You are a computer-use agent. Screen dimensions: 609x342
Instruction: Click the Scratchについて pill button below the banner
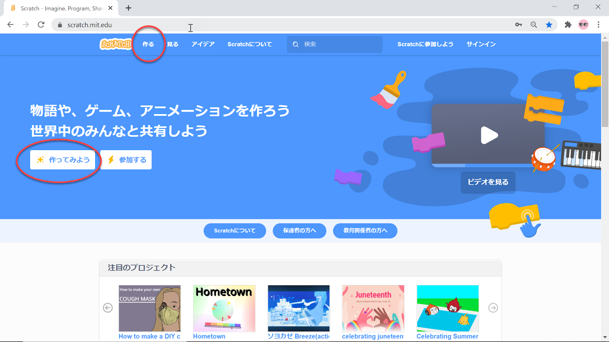click(x=235, y=231)
